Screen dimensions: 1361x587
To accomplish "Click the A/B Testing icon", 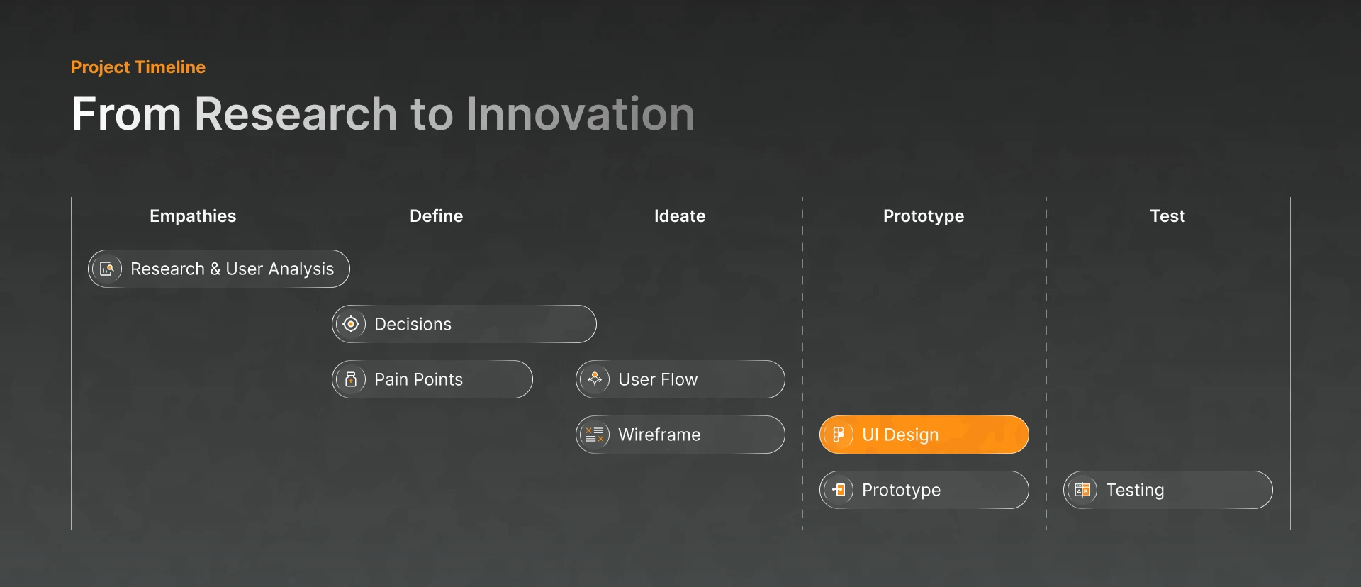I will (1082, 490).
